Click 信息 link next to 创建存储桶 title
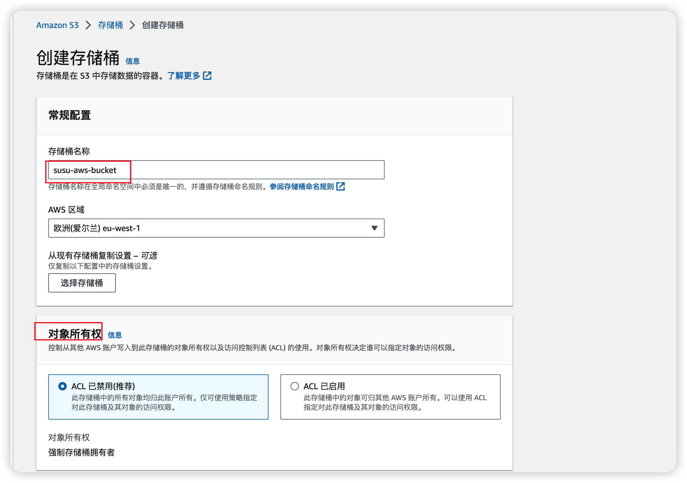 (132, 61)
